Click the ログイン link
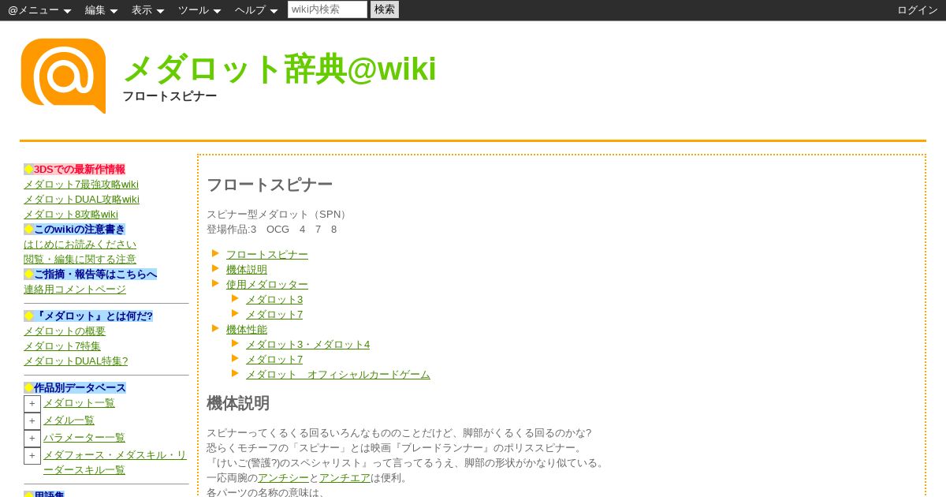 pyautogui.click(x=918, y=10)
